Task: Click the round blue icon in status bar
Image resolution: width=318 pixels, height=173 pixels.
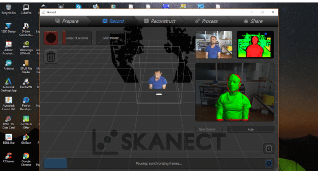Action: 268,163
